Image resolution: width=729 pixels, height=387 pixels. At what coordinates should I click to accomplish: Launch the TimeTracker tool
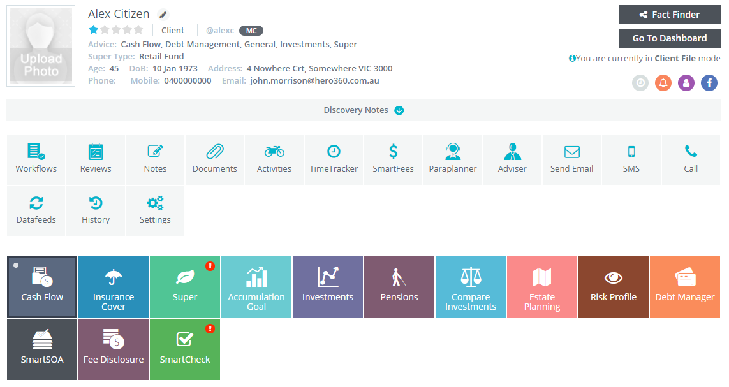tap(334, 158)
